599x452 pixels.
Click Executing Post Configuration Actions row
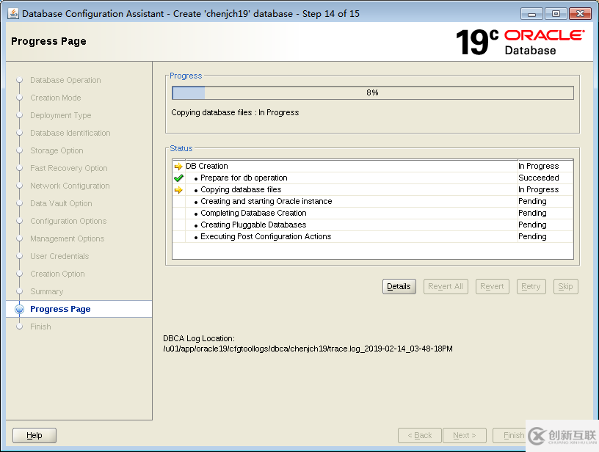tap(373, 237)
